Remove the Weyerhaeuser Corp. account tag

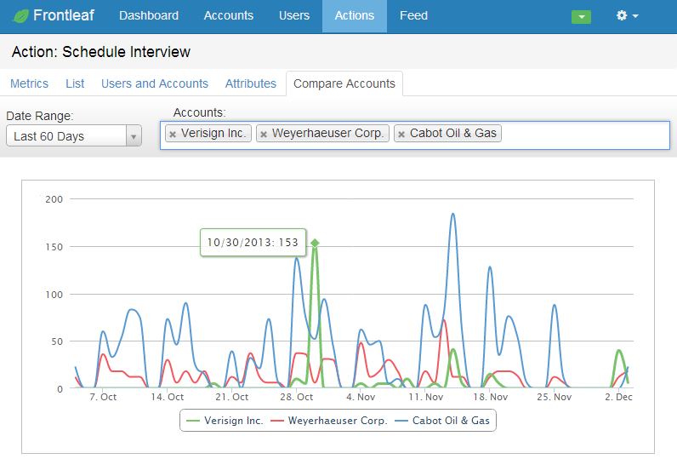tap(264, 134)
